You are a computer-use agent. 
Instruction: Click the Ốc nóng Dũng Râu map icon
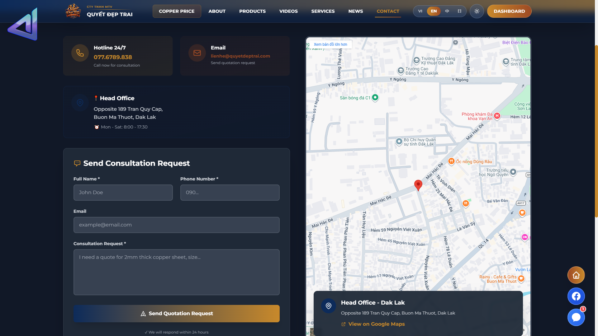[451, 161]
